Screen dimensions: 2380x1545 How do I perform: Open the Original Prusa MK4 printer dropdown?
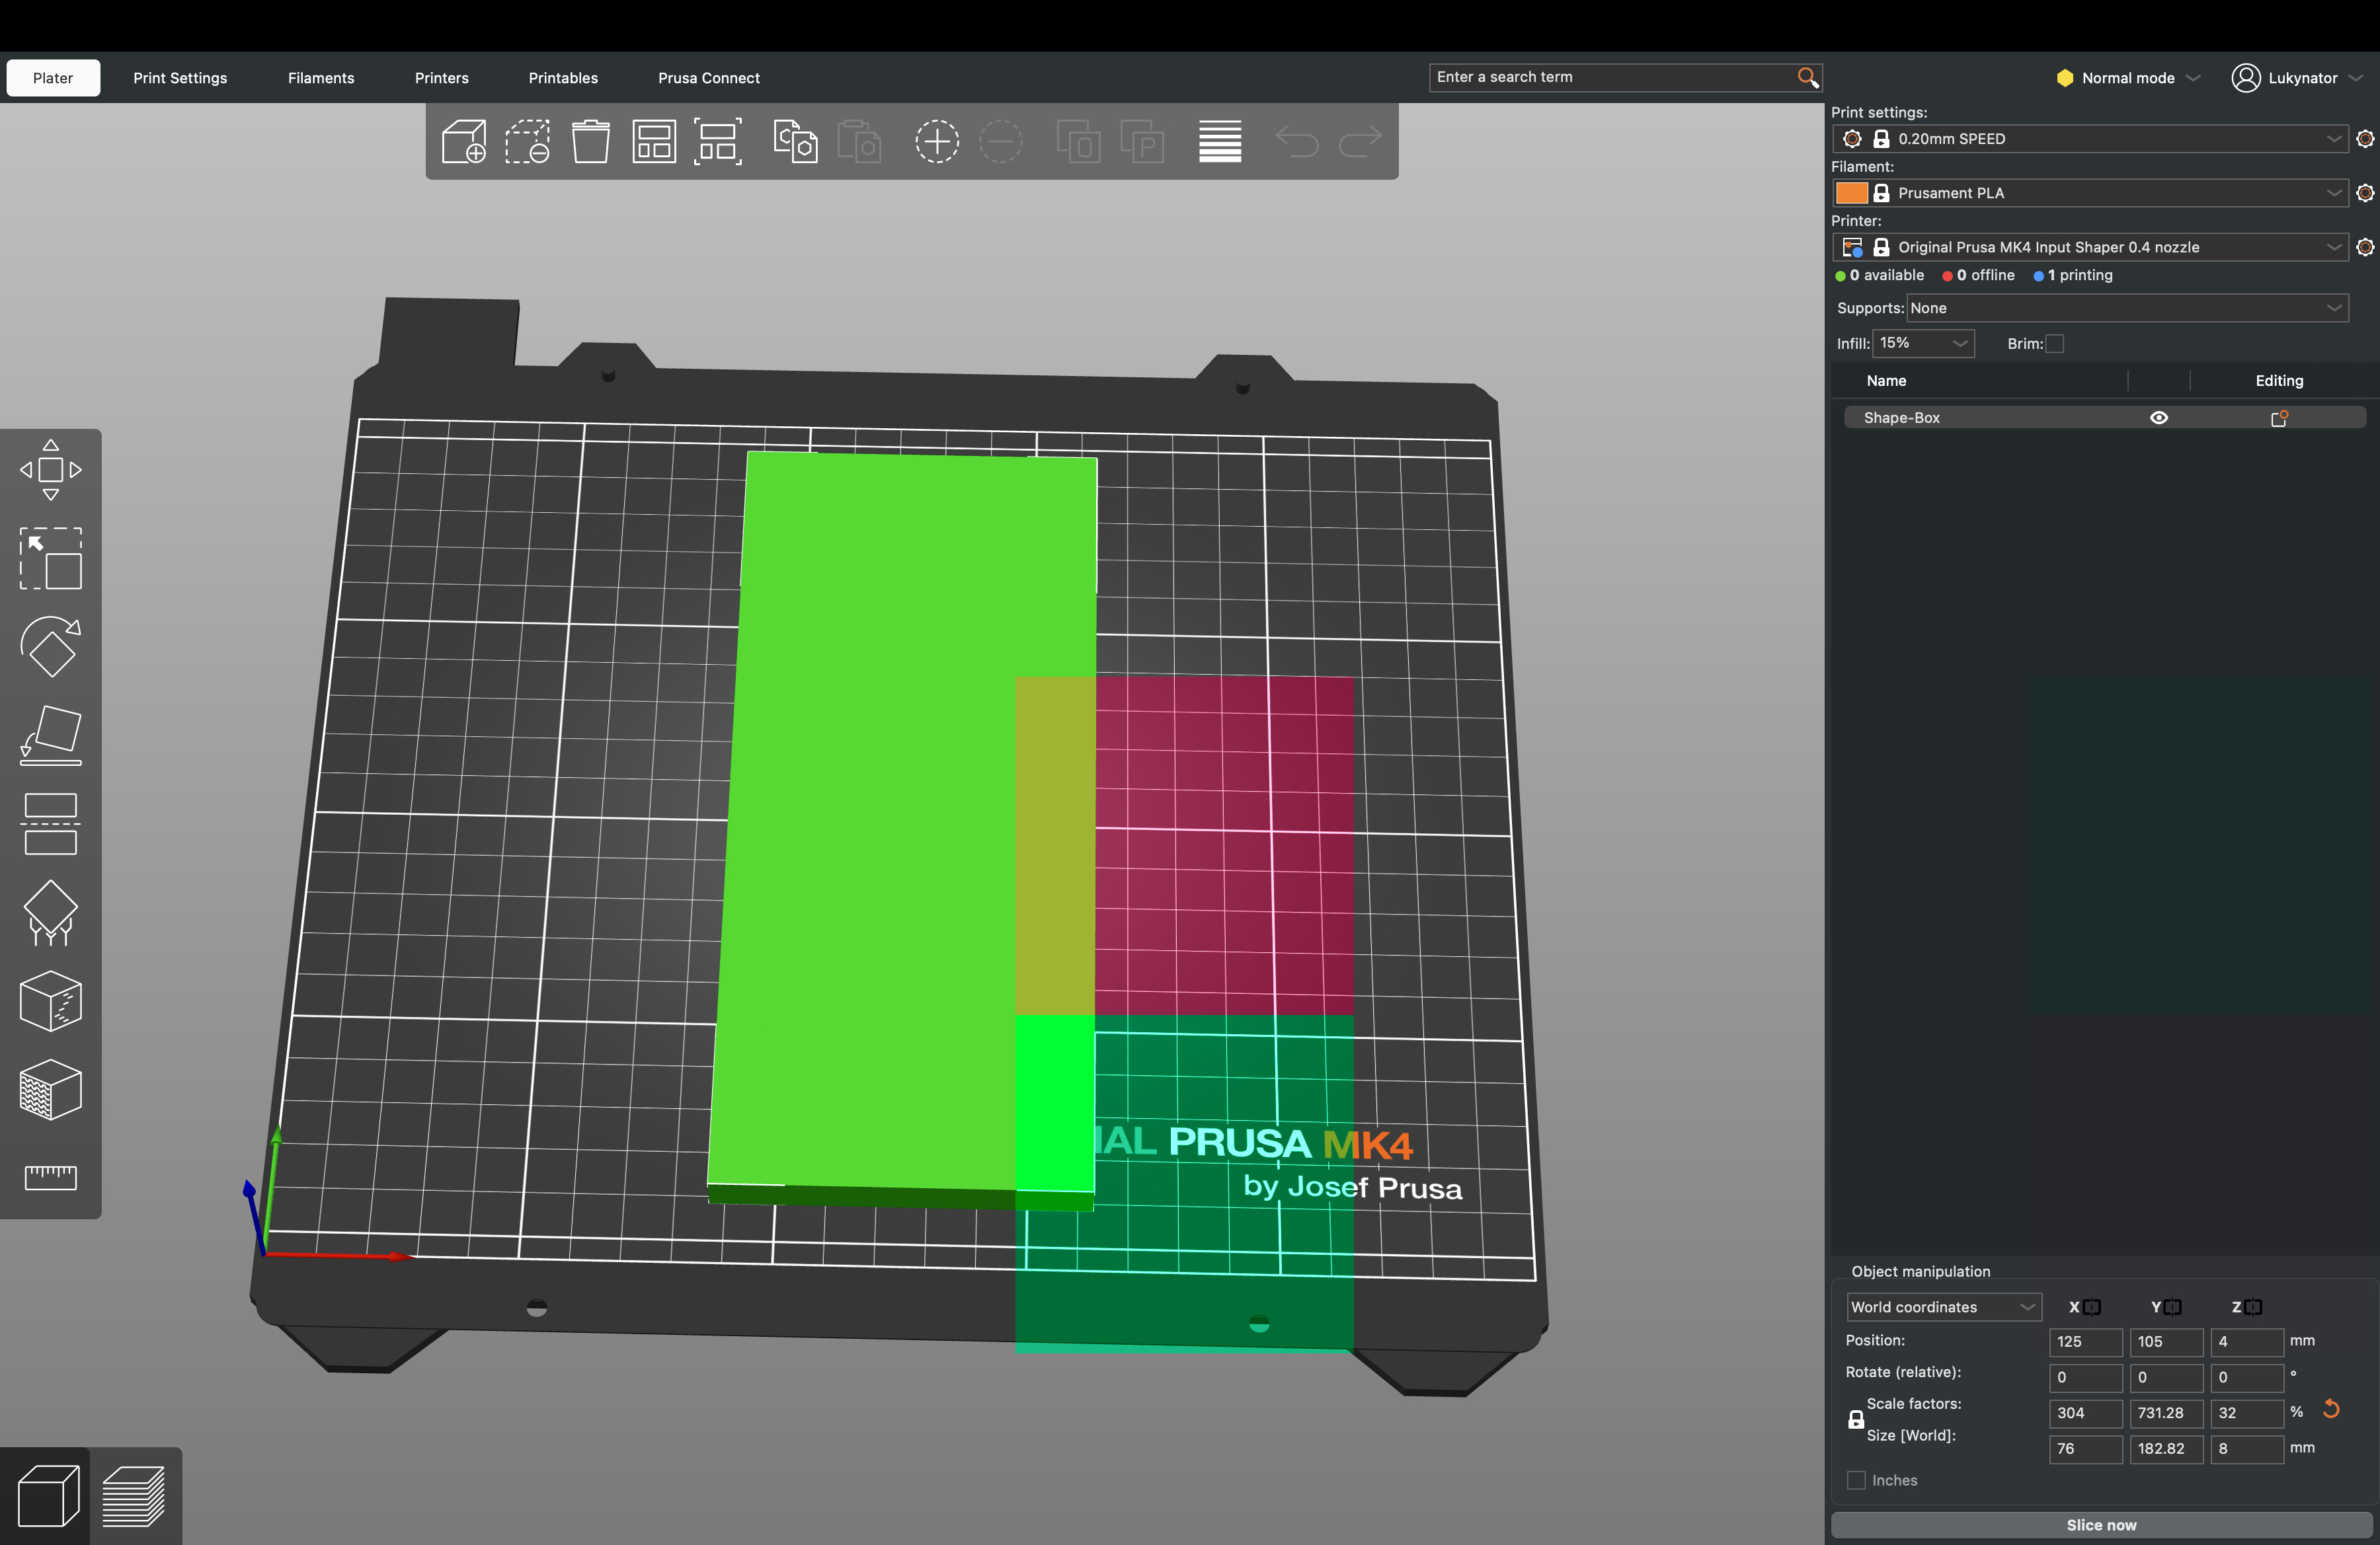point(2090,247)
